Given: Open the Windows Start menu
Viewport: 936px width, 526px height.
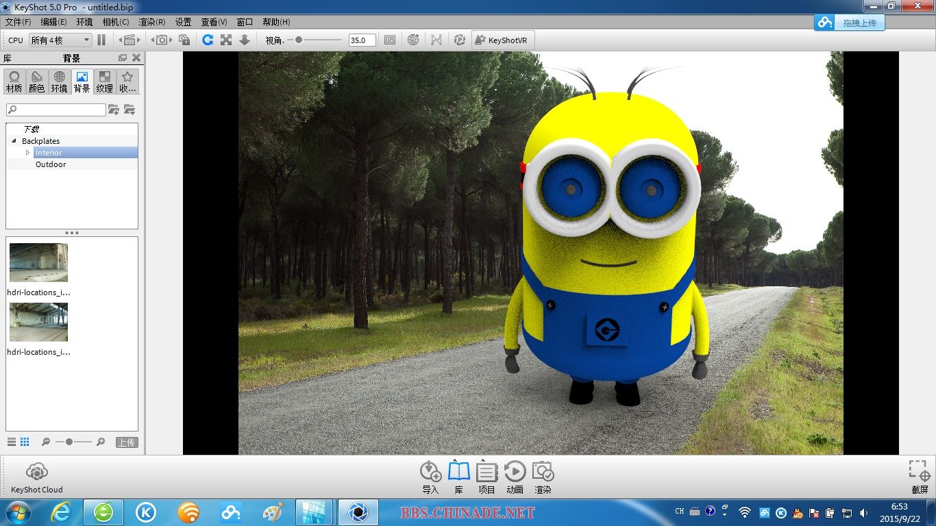Looking at the screenshot, I should [17, 512].
